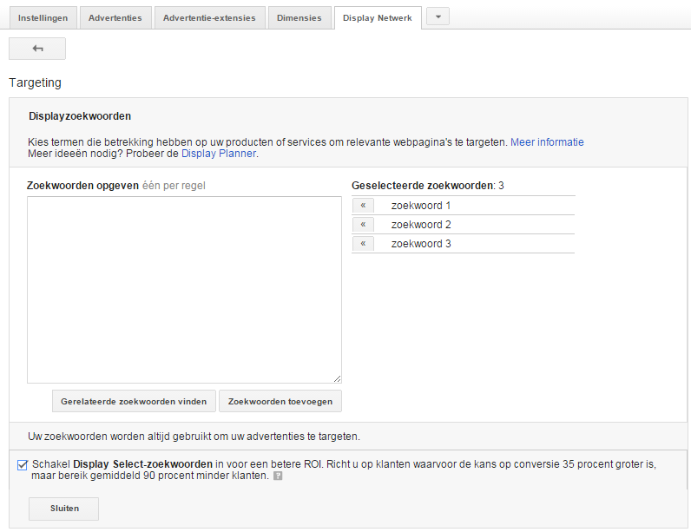Focus the Zoekwoorden opgeven text area
691x532 pixels.
[184, 289]
